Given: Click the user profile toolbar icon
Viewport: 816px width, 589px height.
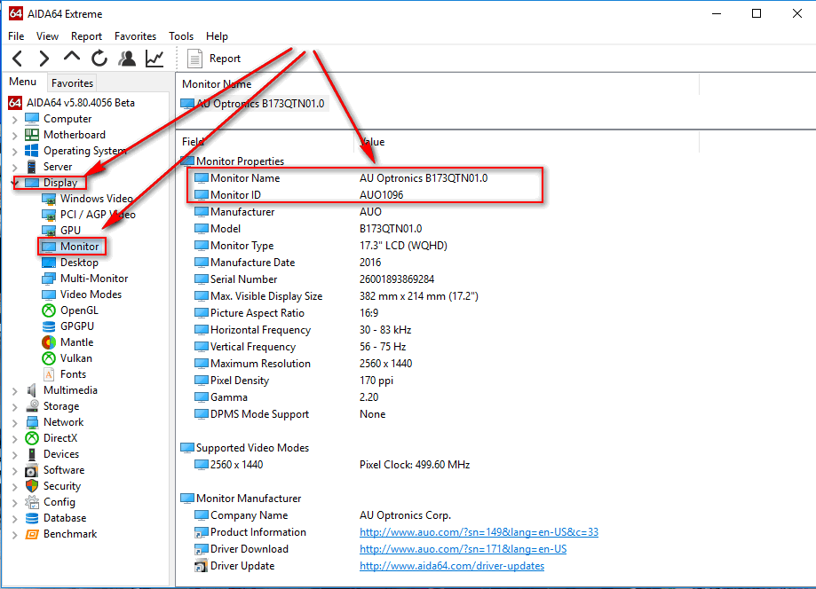Looking at the screenshot, I should click(126, 59).
